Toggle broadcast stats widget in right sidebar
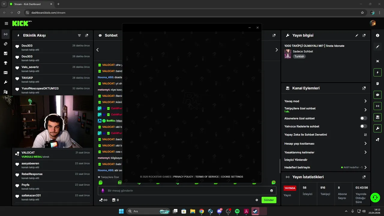The width and height of the screenshot is (384, 216). point(377,106)
